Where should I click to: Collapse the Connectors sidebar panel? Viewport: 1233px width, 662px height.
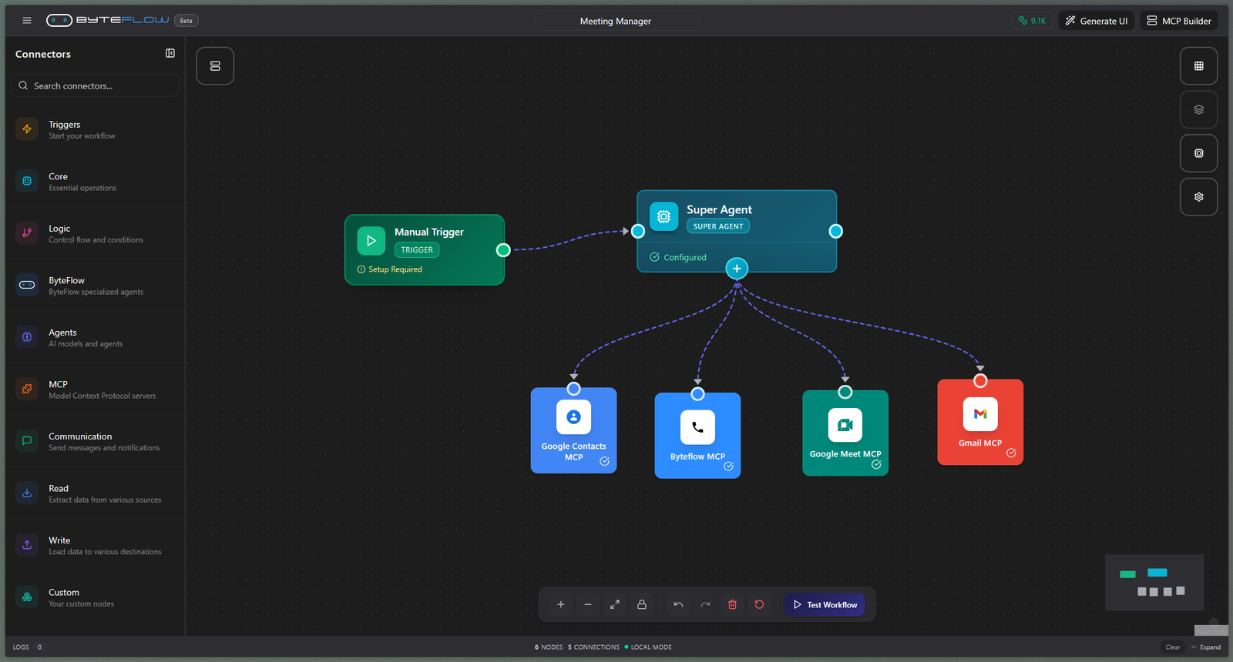[170, 53]
